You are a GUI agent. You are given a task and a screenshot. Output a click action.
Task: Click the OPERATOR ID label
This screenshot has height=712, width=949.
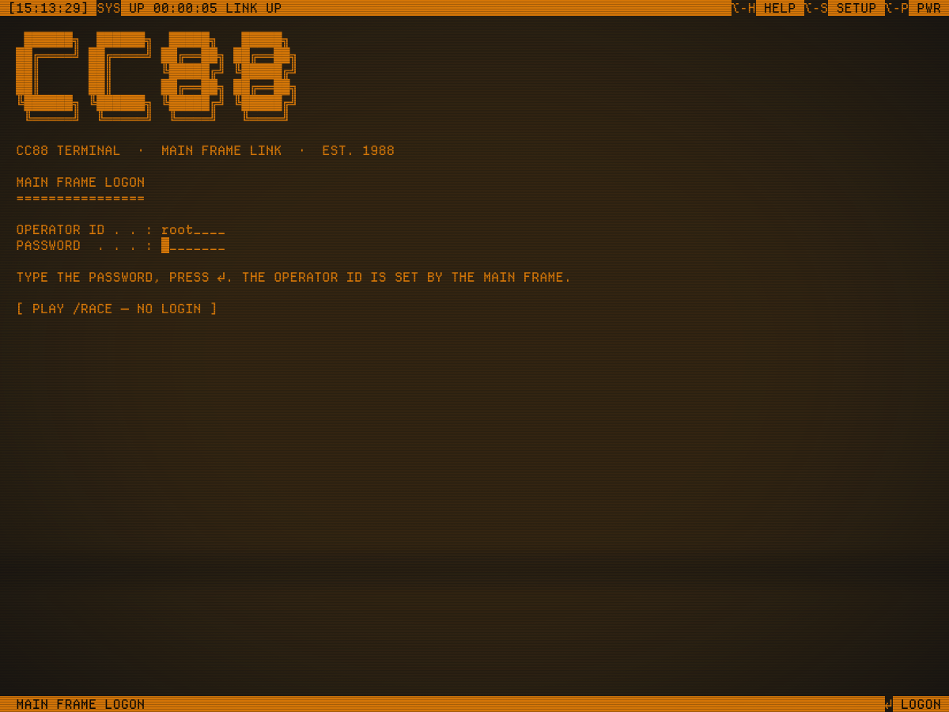click(60, 229)
